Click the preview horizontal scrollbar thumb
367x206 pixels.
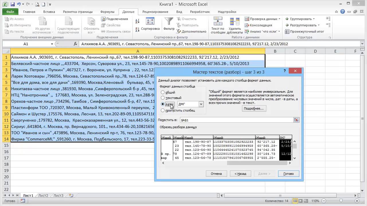pos(257,163)
